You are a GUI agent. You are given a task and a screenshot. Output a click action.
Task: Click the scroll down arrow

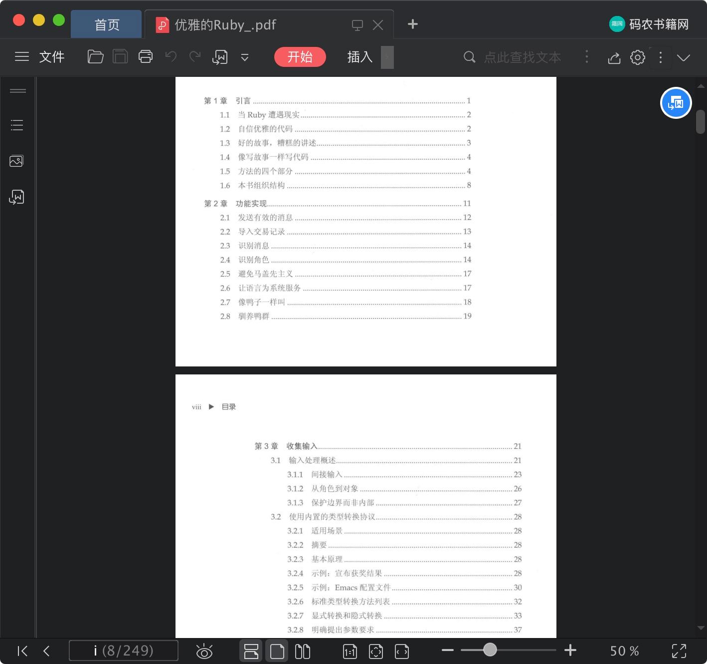coord(701,628)
